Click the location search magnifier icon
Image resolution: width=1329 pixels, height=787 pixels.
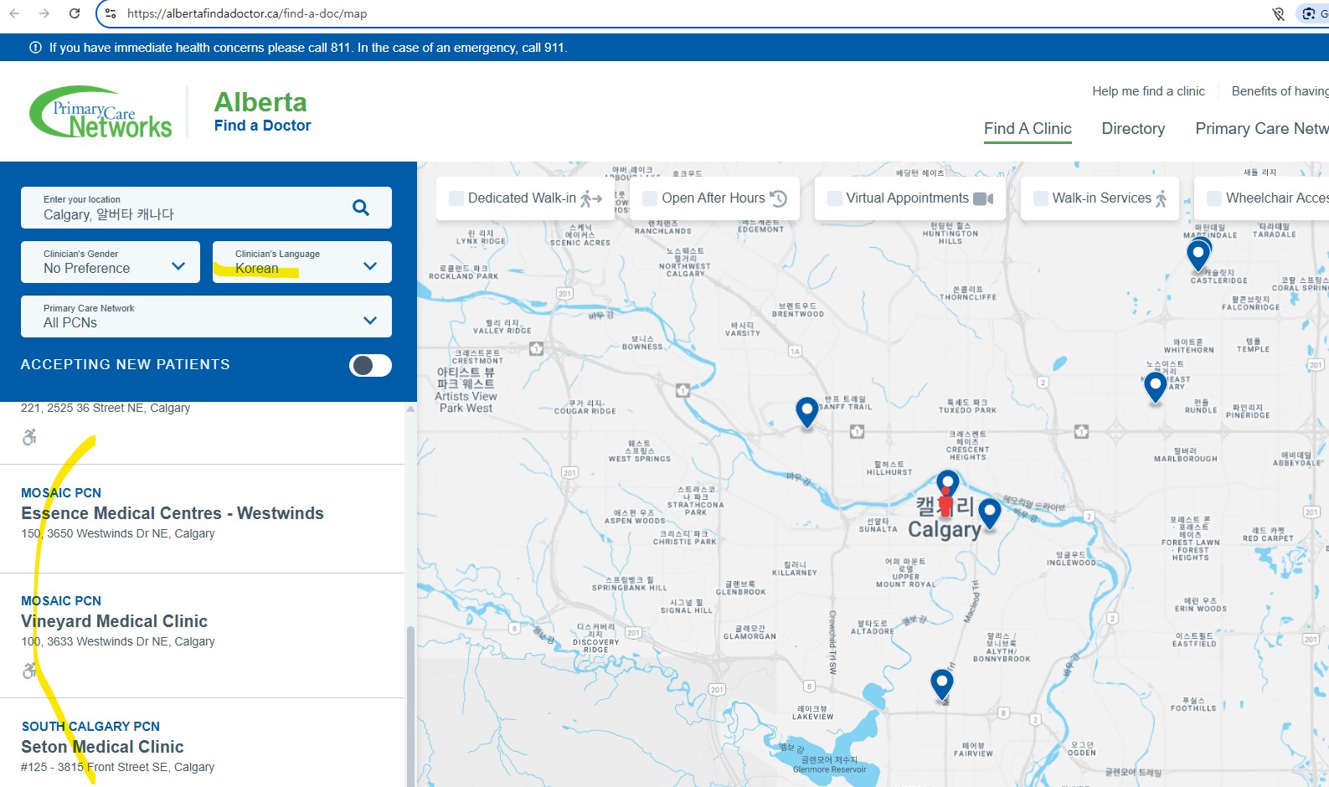pyautogui.click(x=361, y=208)
